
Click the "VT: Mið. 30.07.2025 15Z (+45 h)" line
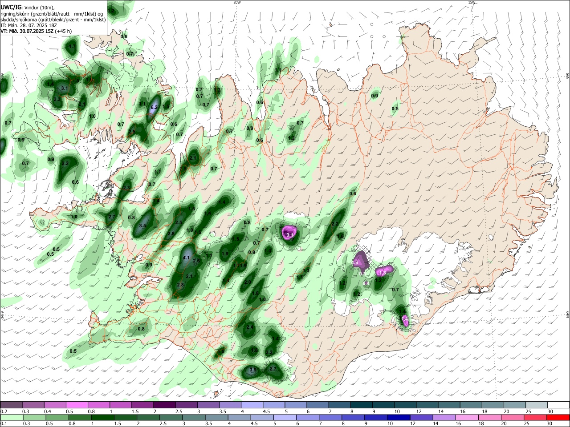[36, 31]
